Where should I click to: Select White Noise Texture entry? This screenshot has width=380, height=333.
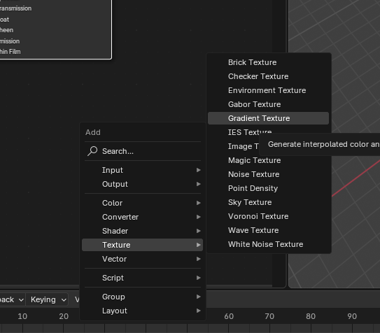point(268,244)
